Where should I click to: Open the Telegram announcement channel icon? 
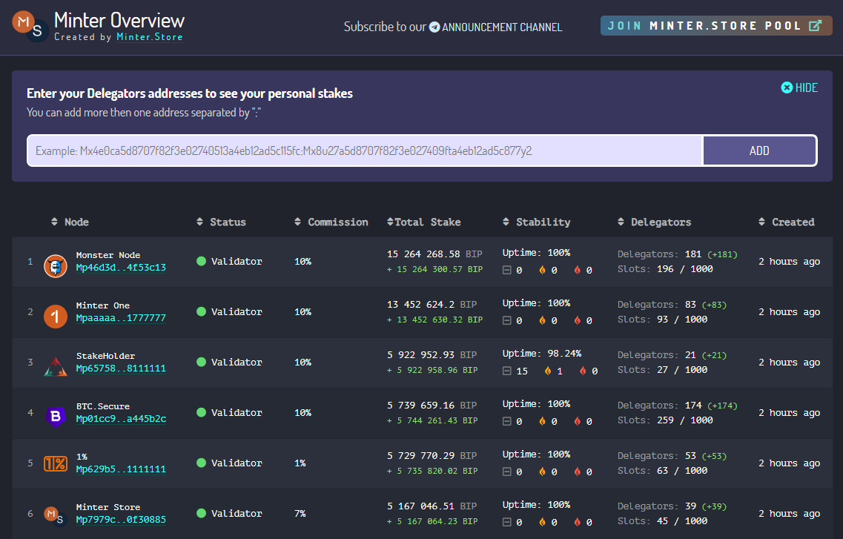(434, 27)
